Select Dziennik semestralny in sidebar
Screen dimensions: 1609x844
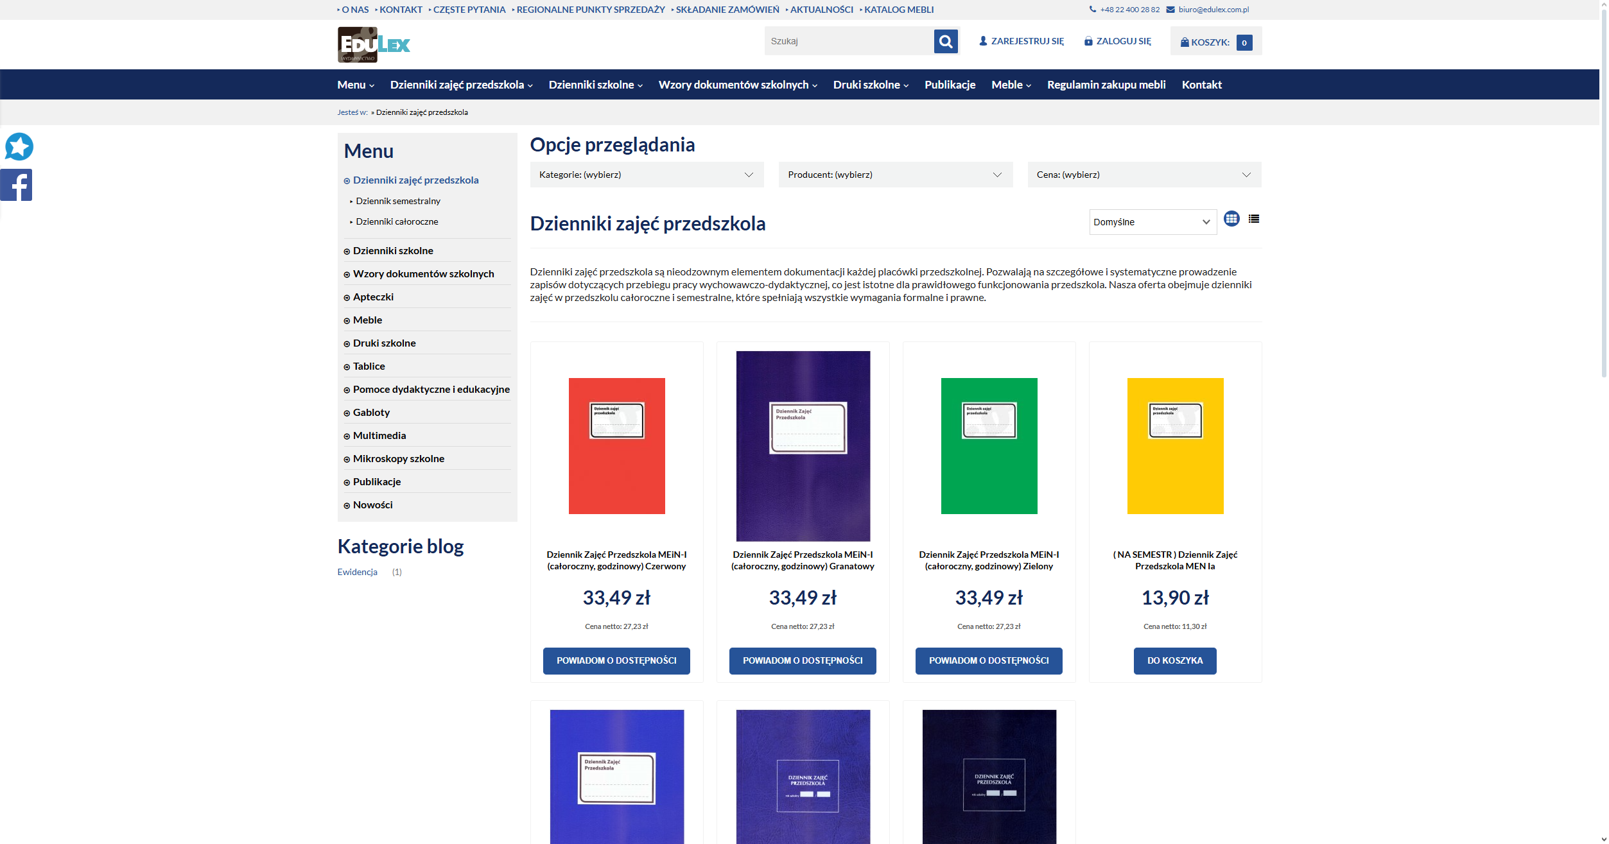point(398,201)
